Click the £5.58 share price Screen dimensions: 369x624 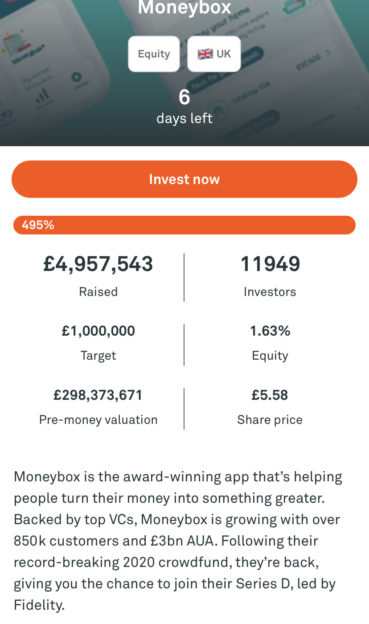(270, 395)
